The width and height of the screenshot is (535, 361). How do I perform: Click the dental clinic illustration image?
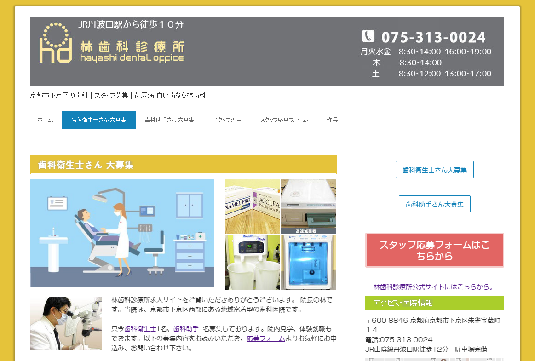(122, 233)
